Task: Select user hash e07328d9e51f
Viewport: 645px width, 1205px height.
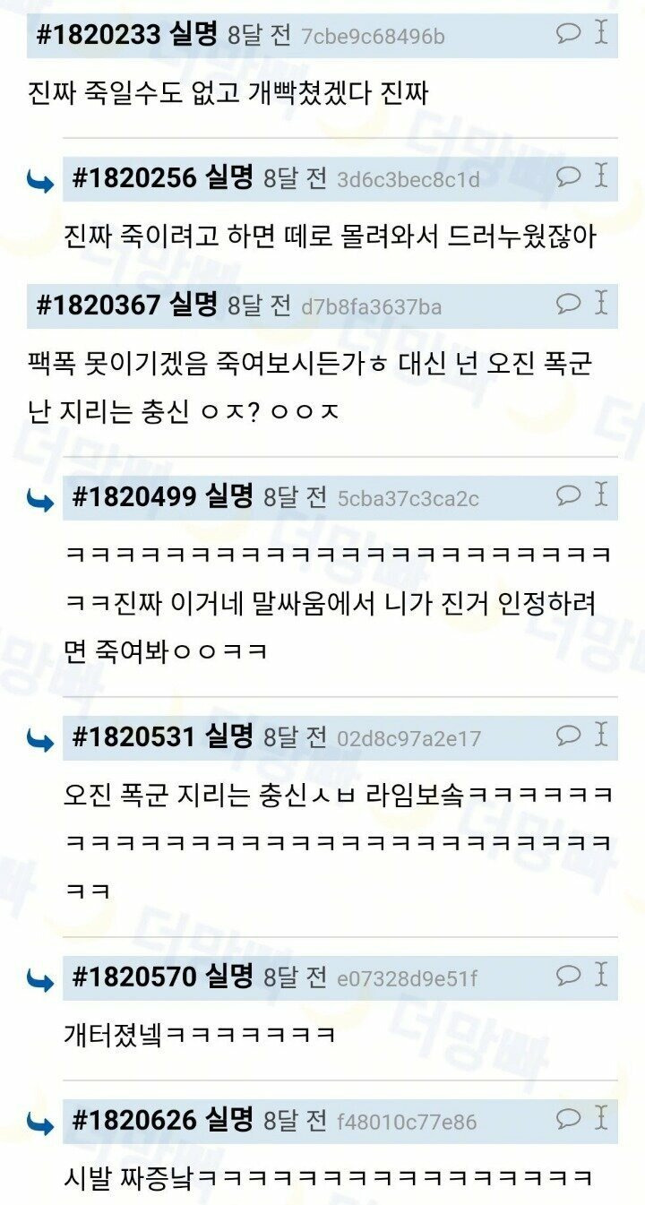Action: [408, 978]
